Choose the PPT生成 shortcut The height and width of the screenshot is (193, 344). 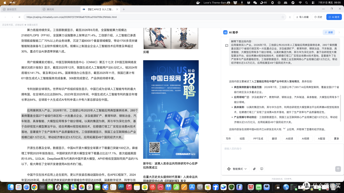(x=258, y=139)
